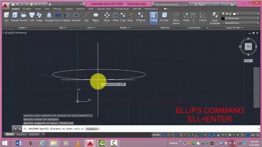This screenshot has width=262, height=147.
Task: Launch the Ellipse draw tool
Action: pos(96,17)
